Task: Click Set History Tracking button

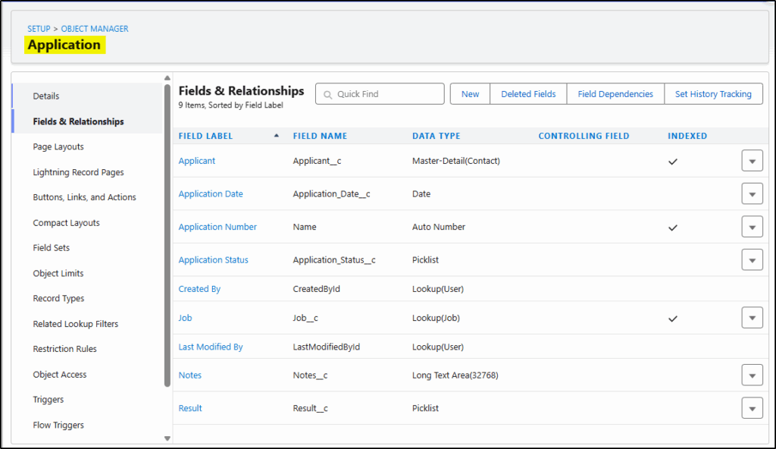Action: pyautogui.click(x=713, y=94)
